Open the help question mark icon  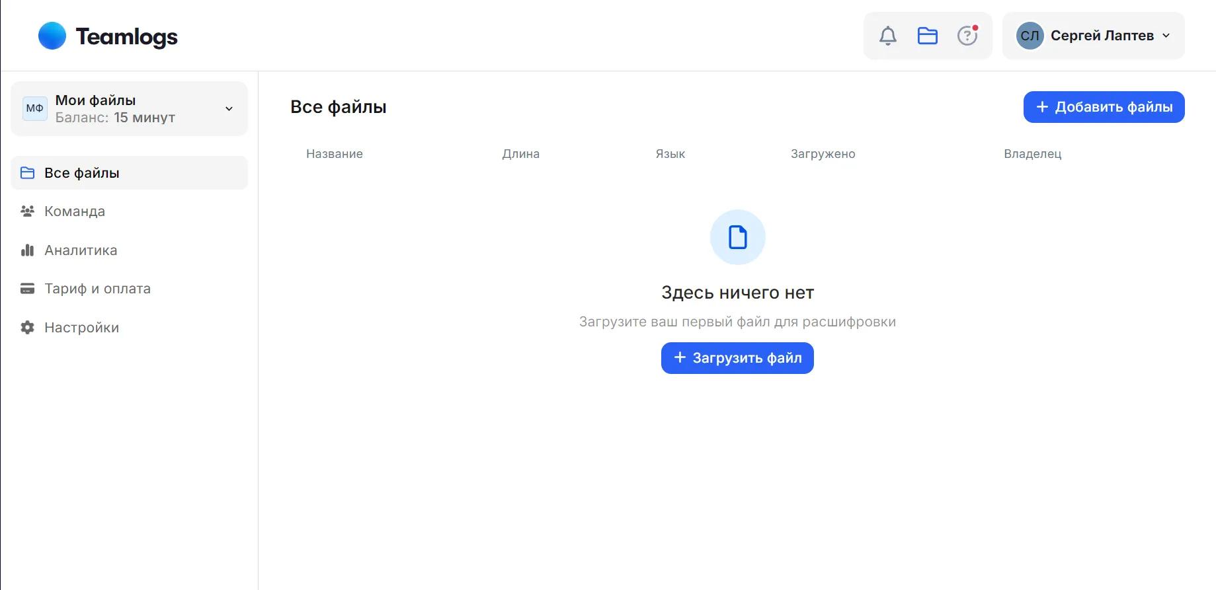click(967, 36)
